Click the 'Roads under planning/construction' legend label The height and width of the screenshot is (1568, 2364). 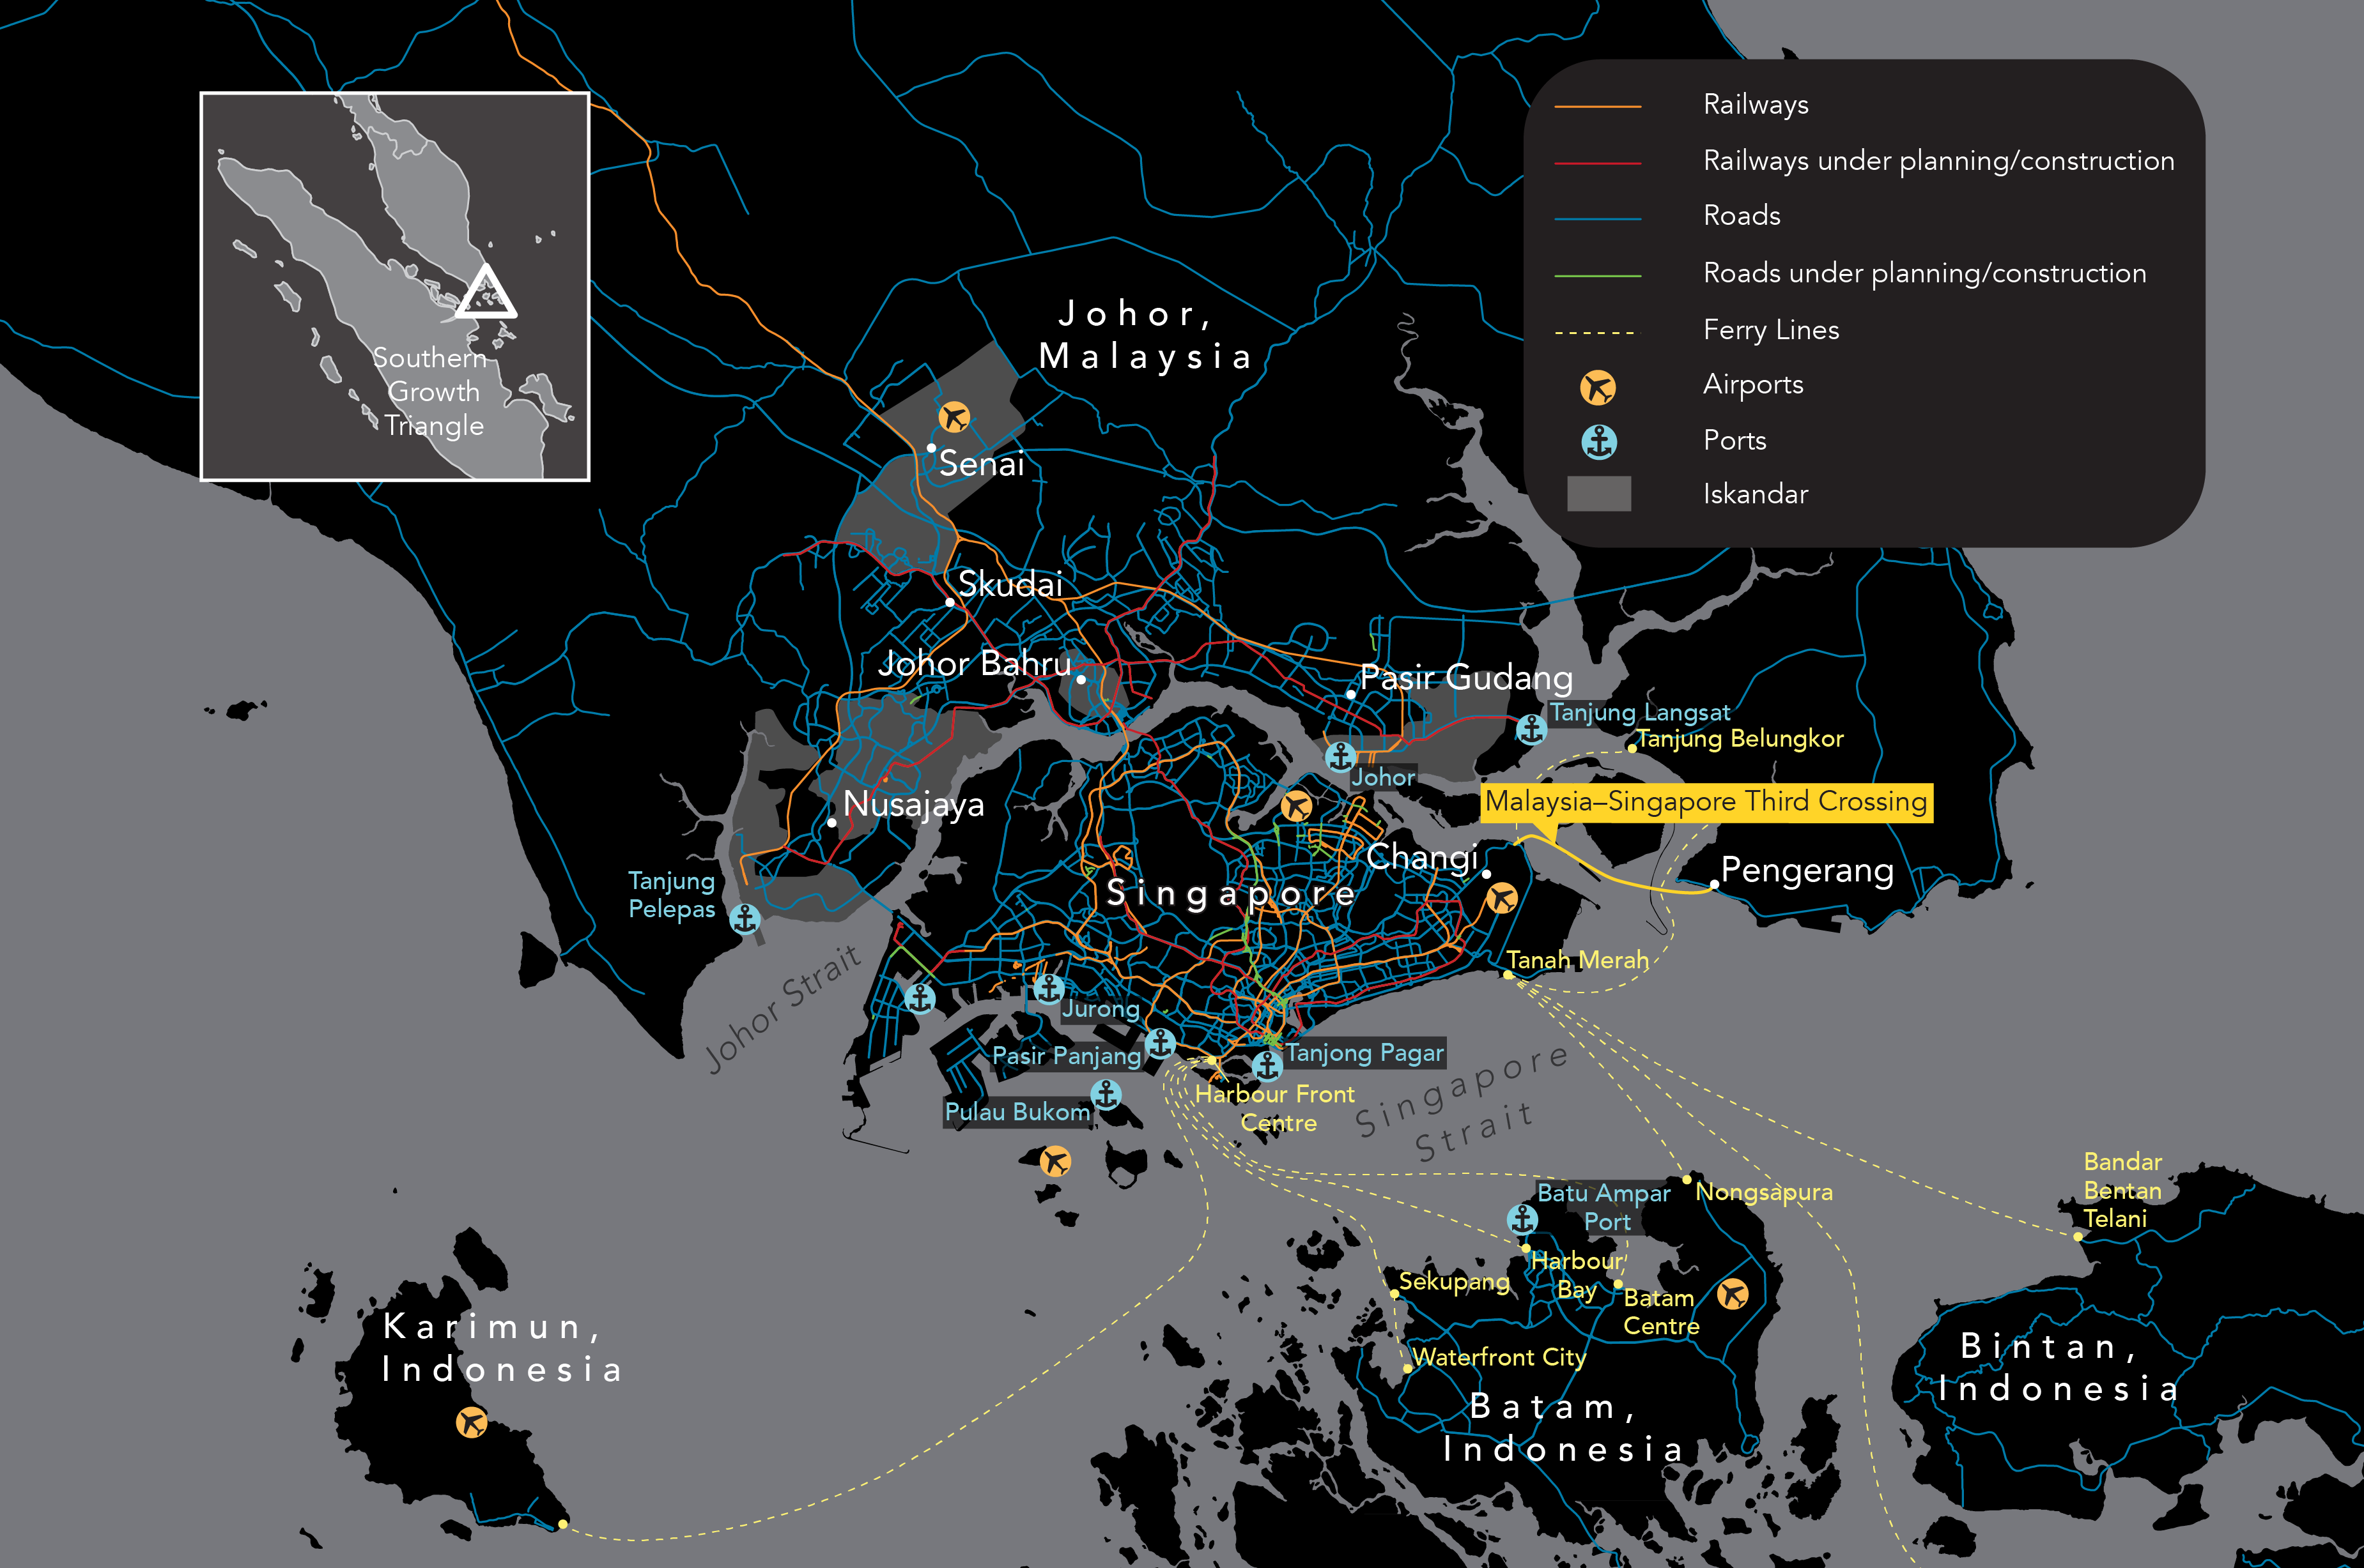tap(1925, 273)
